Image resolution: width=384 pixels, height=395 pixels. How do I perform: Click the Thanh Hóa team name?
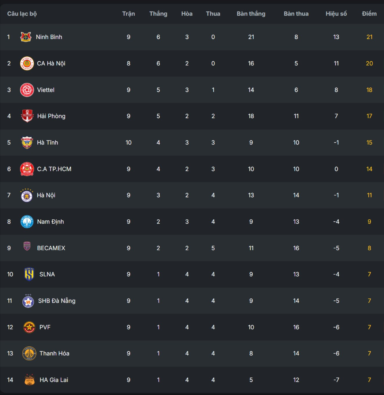tap(54, 353)
